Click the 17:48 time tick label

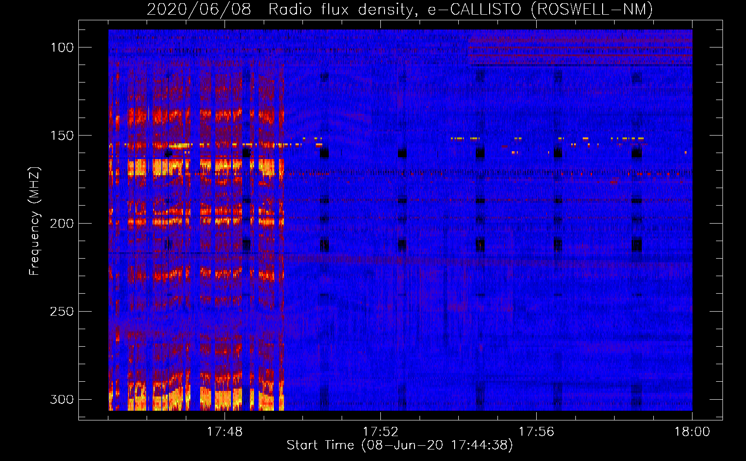(x=225, y=432)
